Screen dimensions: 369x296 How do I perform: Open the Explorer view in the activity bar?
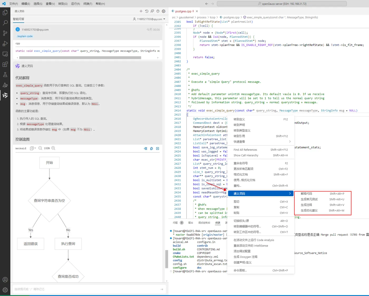5,13
